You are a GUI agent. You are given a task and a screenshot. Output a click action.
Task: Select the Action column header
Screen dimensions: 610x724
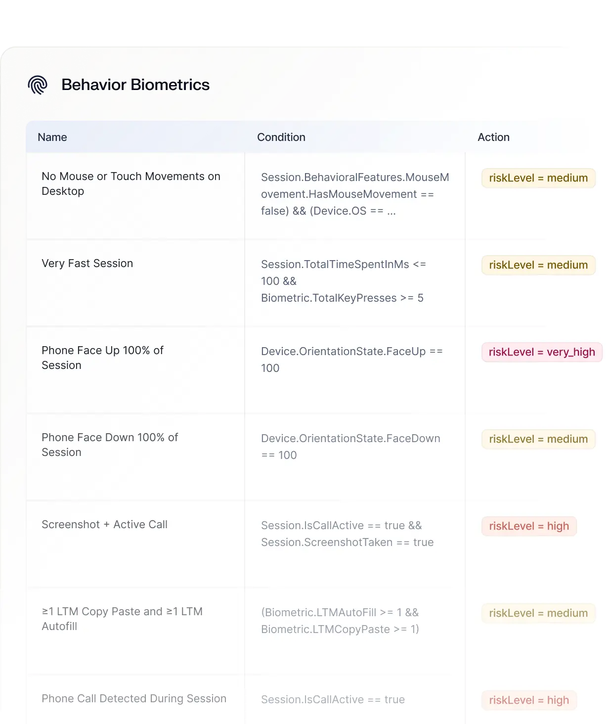click(494, 137)
